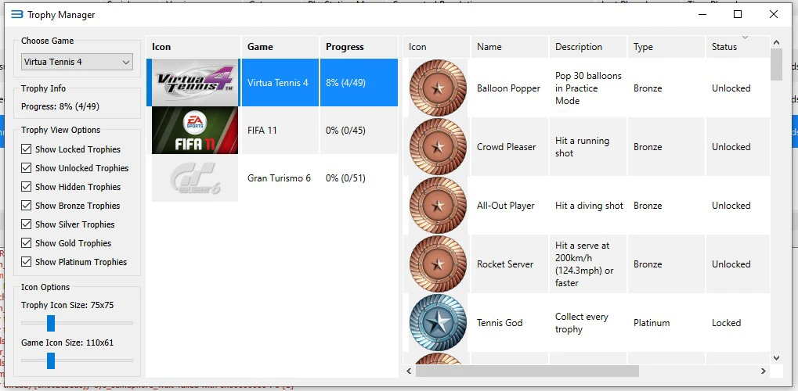Image resolution: width=798 pixels, height=391 pixels.
Task: Select the 'Balloon Popper' trophy name
Action: [x=508, y=88]
